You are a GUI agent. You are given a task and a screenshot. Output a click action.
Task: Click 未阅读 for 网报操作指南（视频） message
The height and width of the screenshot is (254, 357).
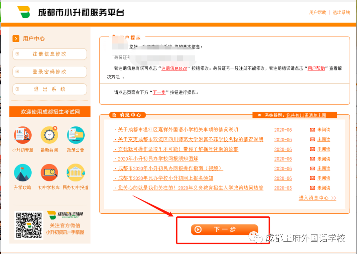tap(324, 169)
